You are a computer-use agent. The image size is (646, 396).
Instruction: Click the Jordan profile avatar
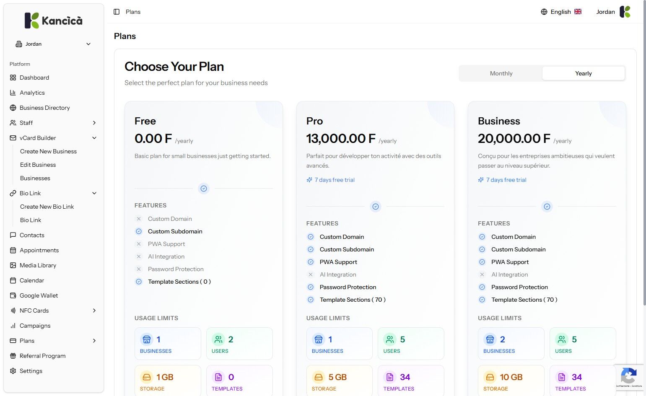click(625, 12)
